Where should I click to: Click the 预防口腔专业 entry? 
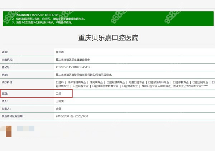149,86
